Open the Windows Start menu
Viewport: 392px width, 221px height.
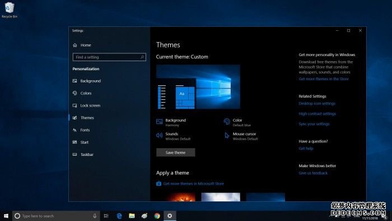[x=6, y=216]
